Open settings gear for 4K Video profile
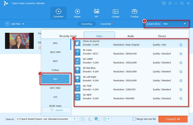This screenshot has height=125, width=193. pyautogui.click(x=181, y=54)
